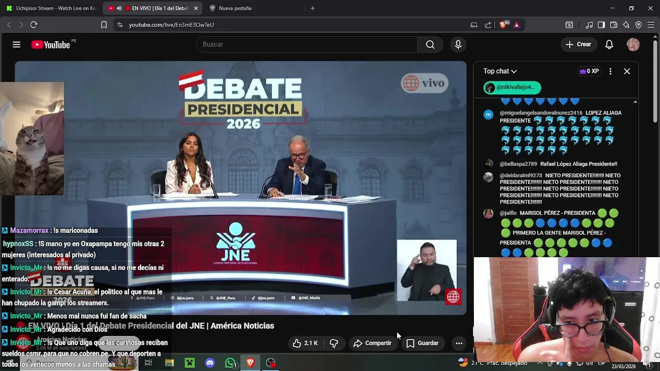Click the debate video player
This screenshot has height=371, width=660.
(x=240, y=188)
